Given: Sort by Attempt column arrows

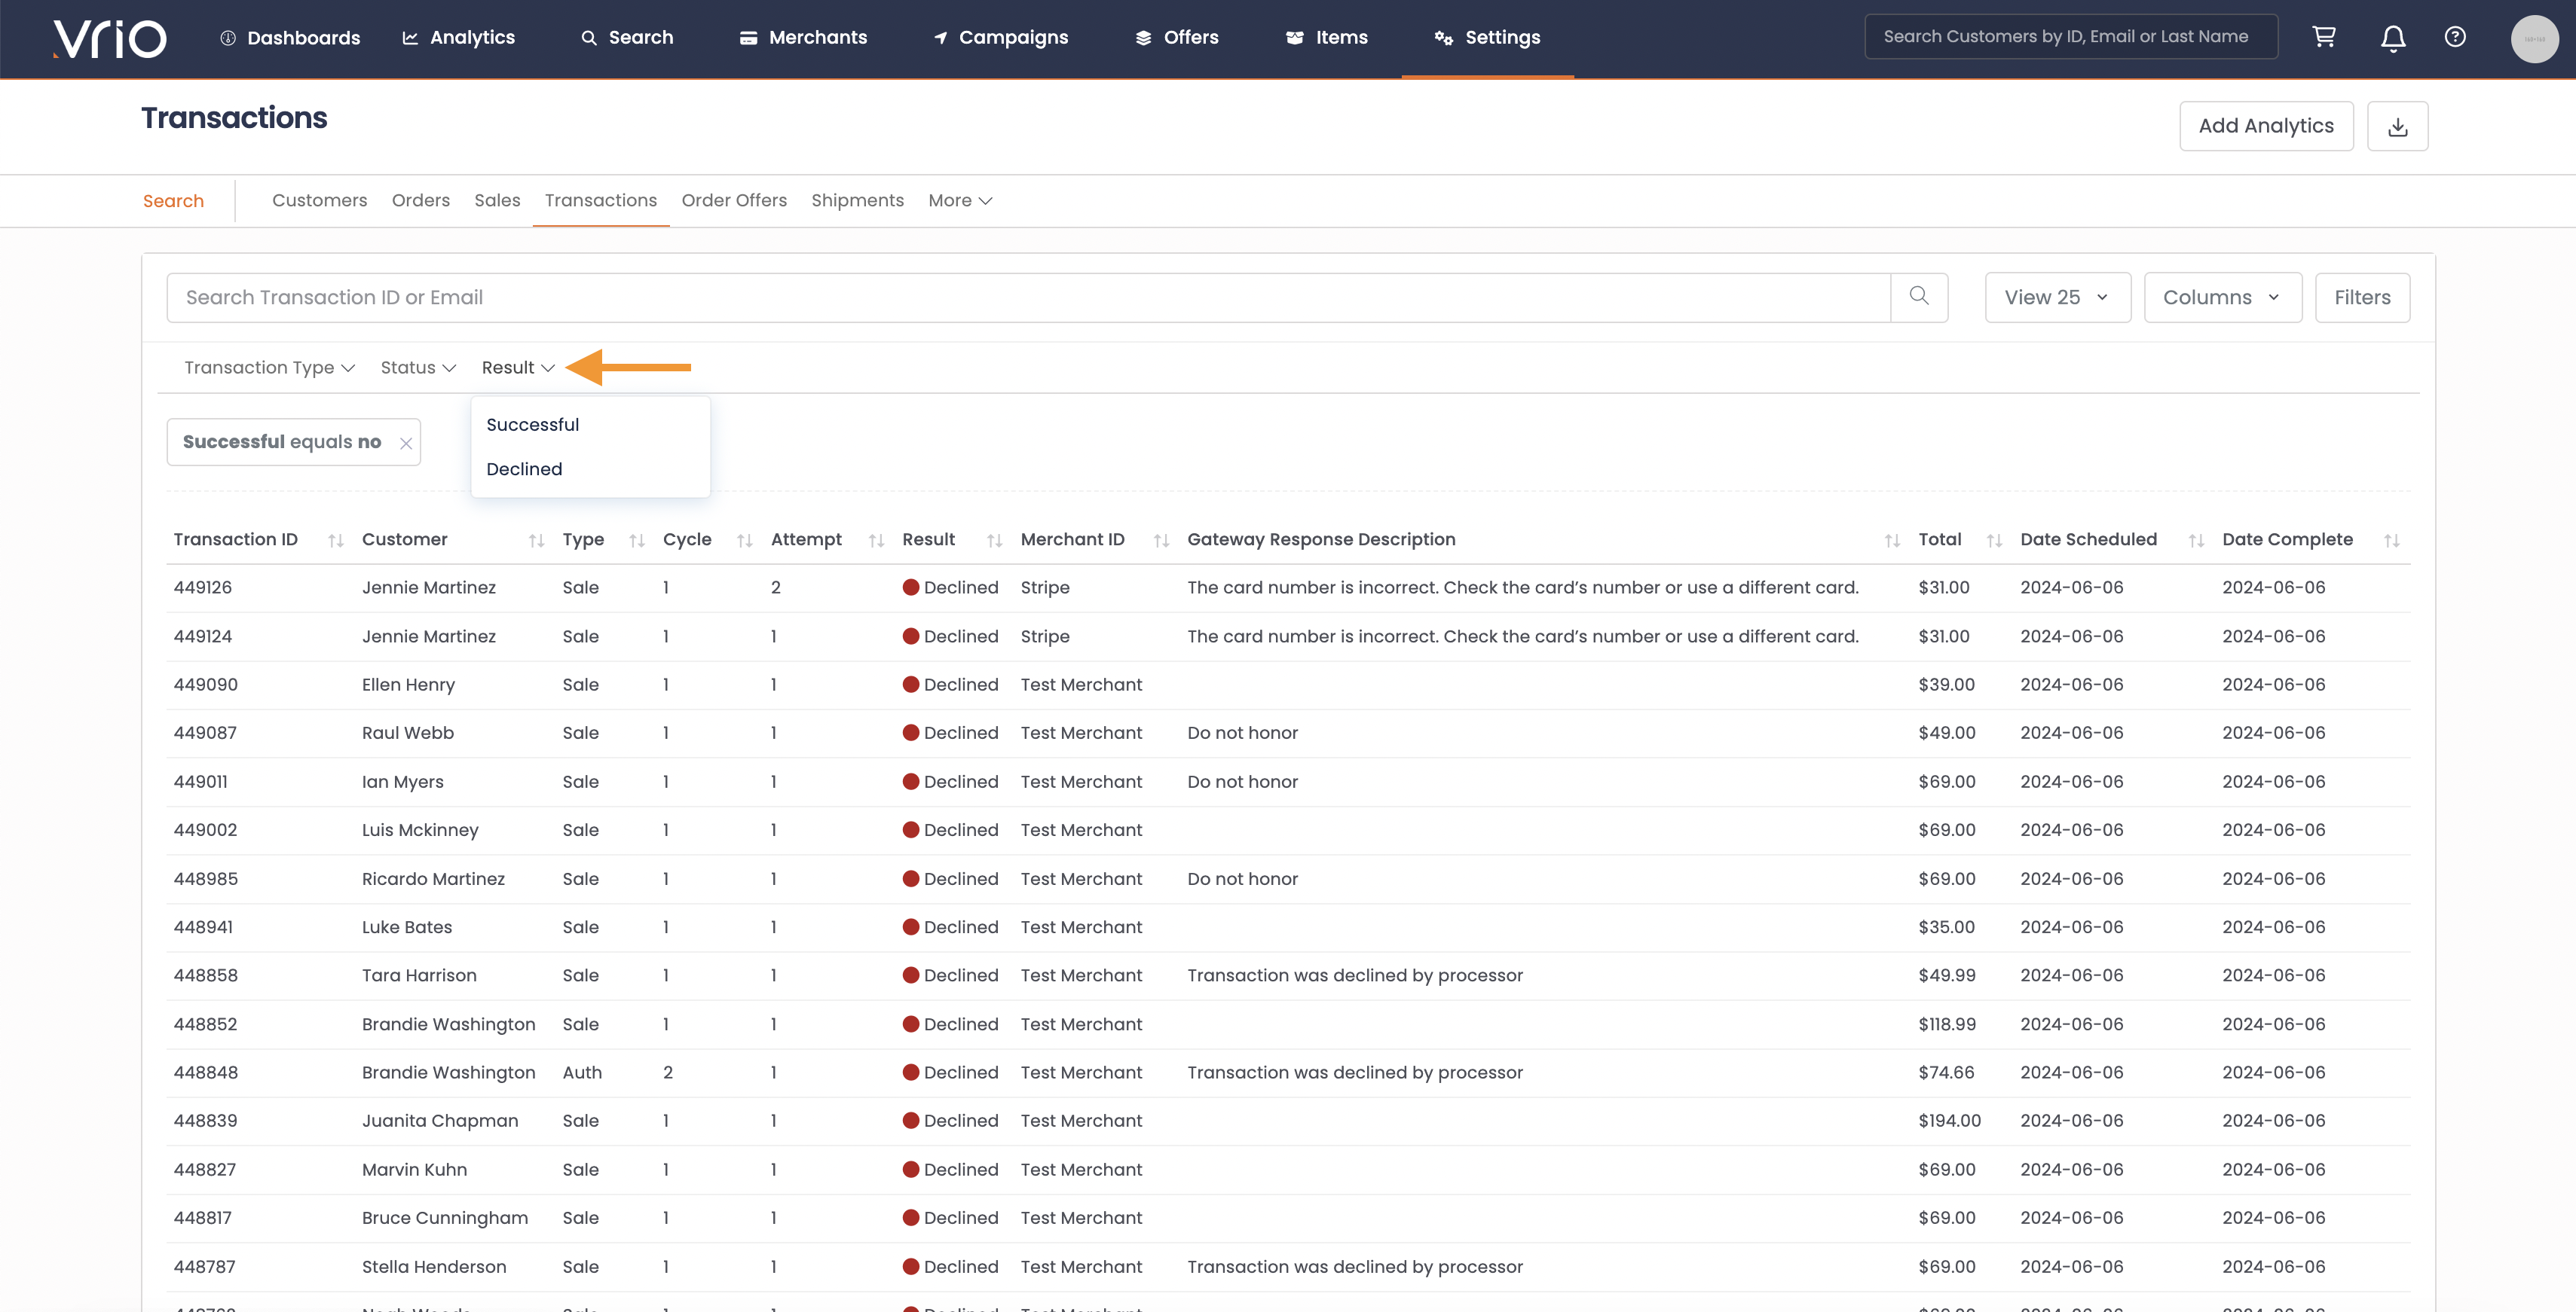Looking at the screenshot, I should click(x=876, y=541).
